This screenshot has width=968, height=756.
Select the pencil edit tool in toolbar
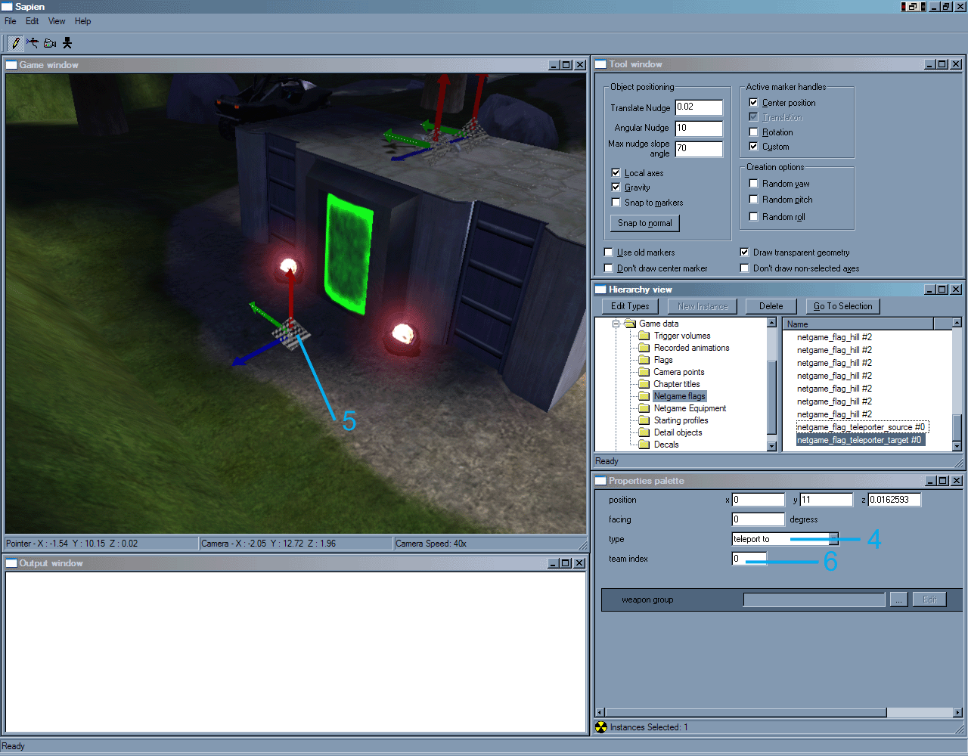pos(16,43)
